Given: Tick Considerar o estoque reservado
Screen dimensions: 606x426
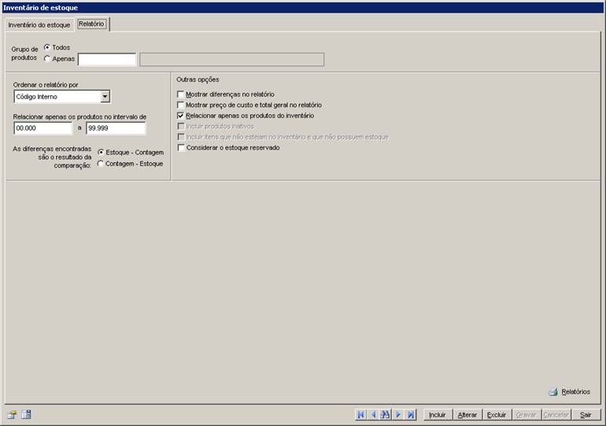Looking at the screenshot, I should click(180, 148).
